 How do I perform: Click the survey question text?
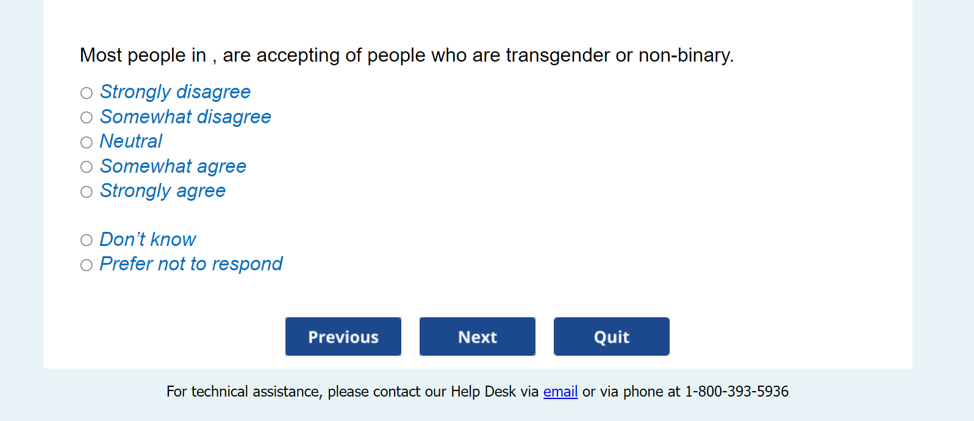tap(406, 56)
